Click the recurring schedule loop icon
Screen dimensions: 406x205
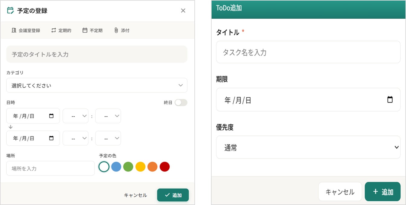(54, 30)
